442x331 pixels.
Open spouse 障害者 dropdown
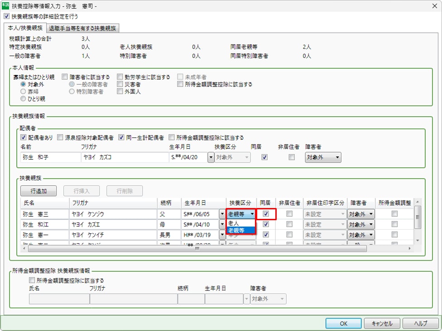coord(322,157)
